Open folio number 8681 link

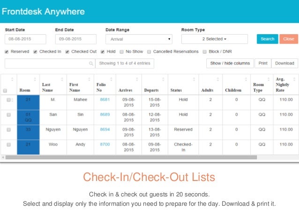(x=105, y=100)
